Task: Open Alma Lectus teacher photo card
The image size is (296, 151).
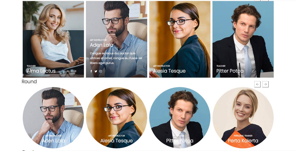Action: (53, 39)
